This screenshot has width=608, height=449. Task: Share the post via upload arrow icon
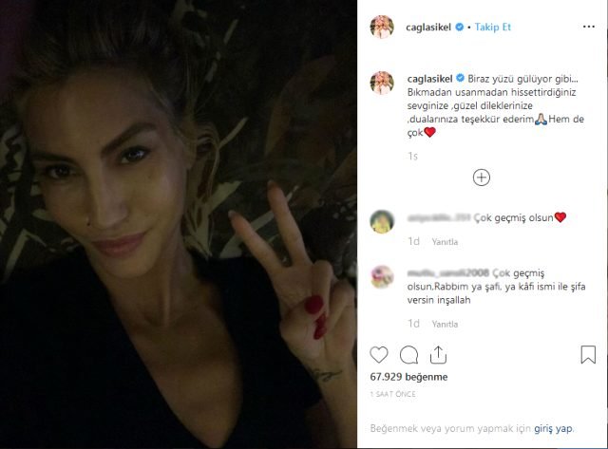438,355
